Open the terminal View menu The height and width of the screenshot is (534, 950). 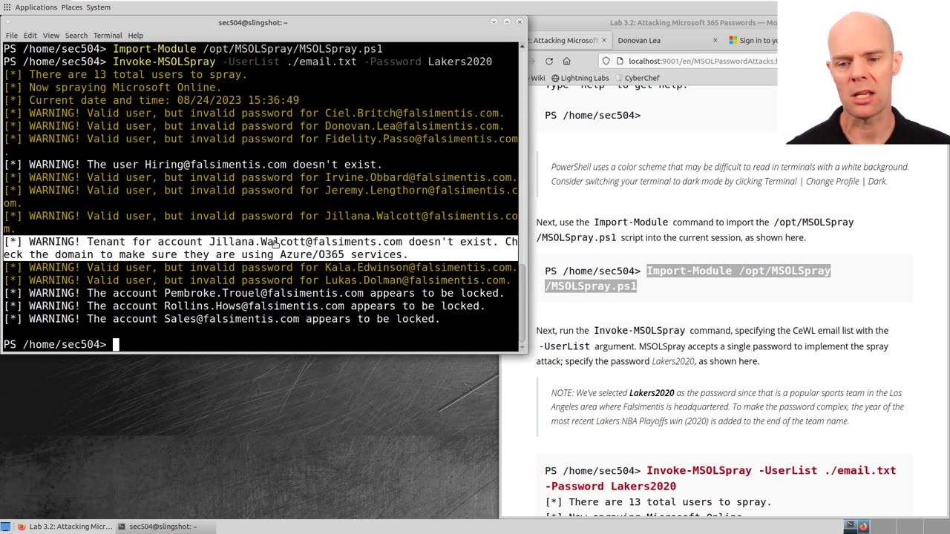tap(51, 35)
